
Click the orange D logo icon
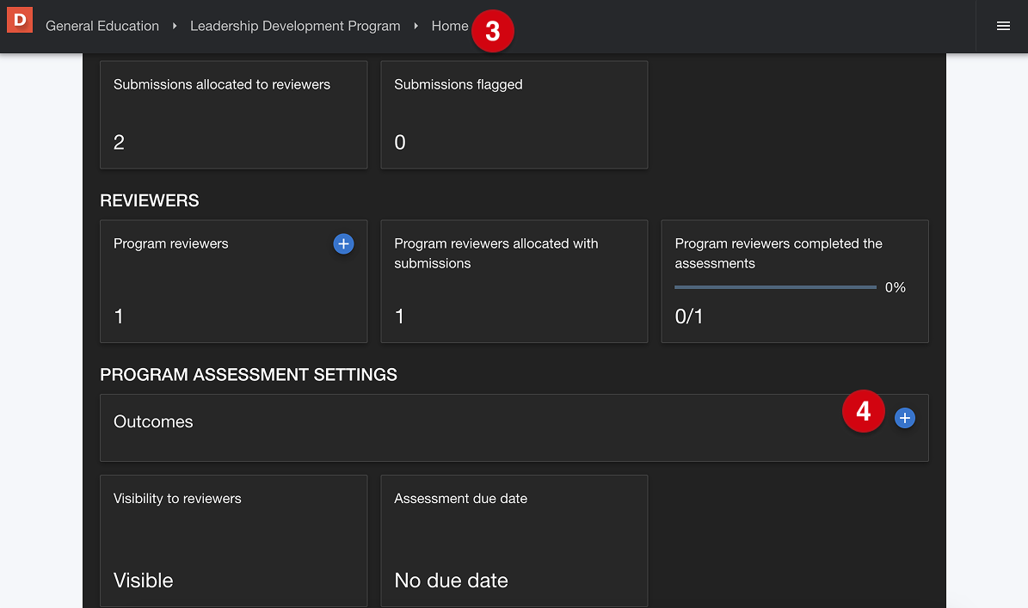pyautogui.click(x=20, y=21)
